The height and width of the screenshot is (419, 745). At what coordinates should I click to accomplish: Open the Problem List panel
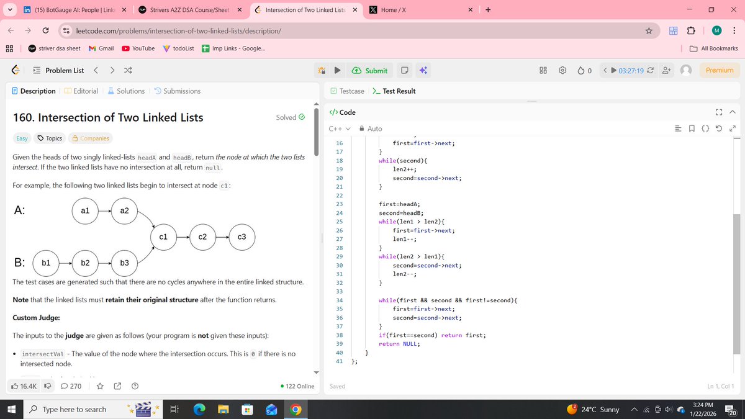point(58,70)
